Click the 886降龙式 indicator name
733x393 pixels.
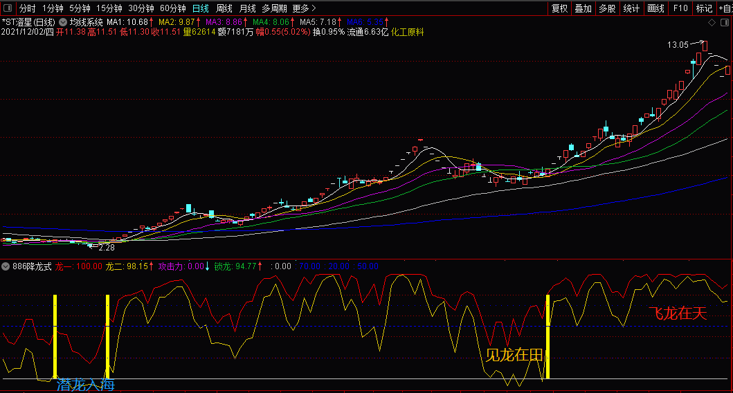coord(32,266)
